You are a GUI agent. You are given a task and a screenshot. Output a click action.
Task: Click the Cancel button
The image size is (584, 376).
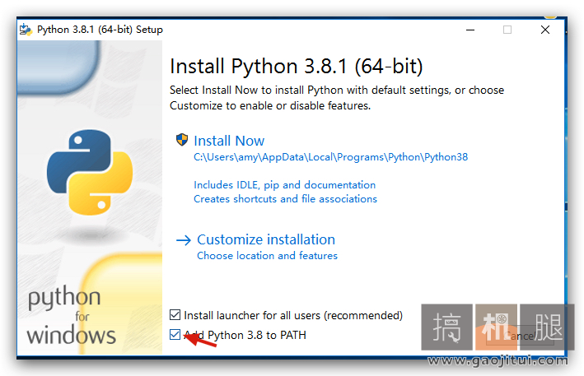521,337
